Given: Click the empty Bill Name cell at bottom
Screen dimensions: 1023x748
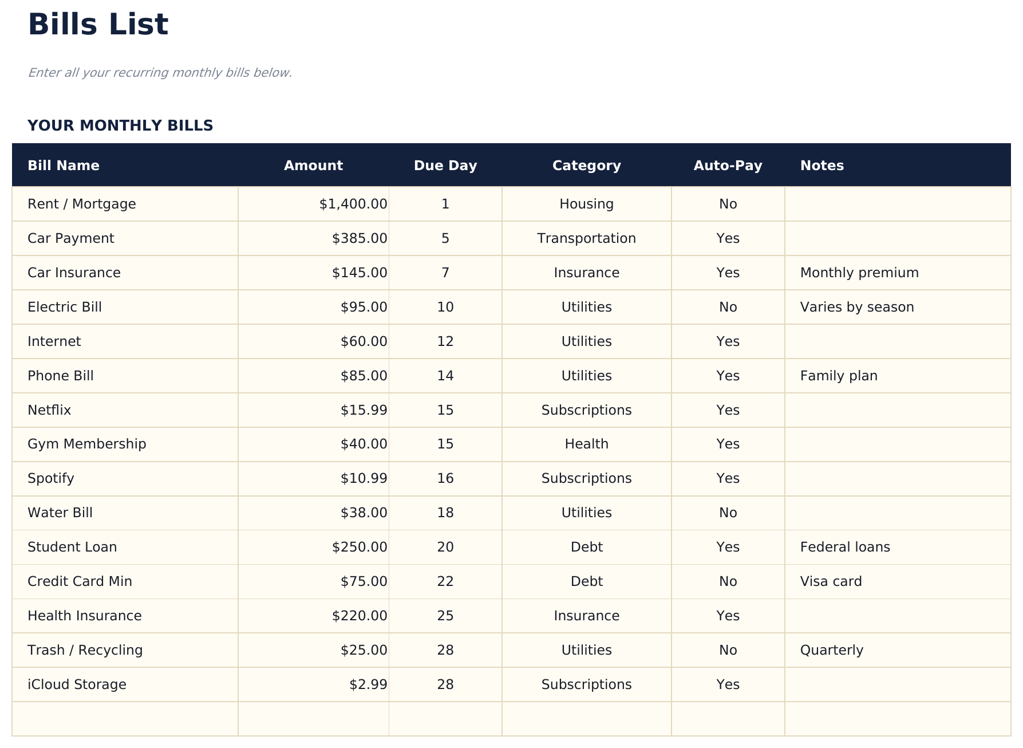Looking at the screenshot, I should point(123,718).
